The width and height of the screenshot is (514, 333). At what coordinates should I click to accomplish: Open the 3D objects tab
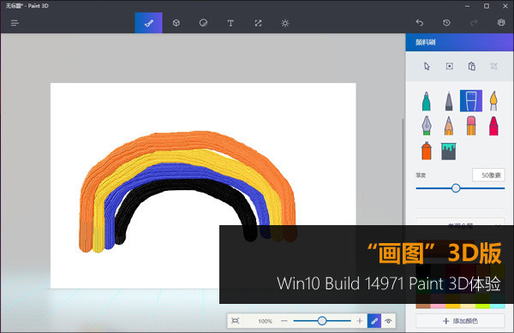pos(176,23)
